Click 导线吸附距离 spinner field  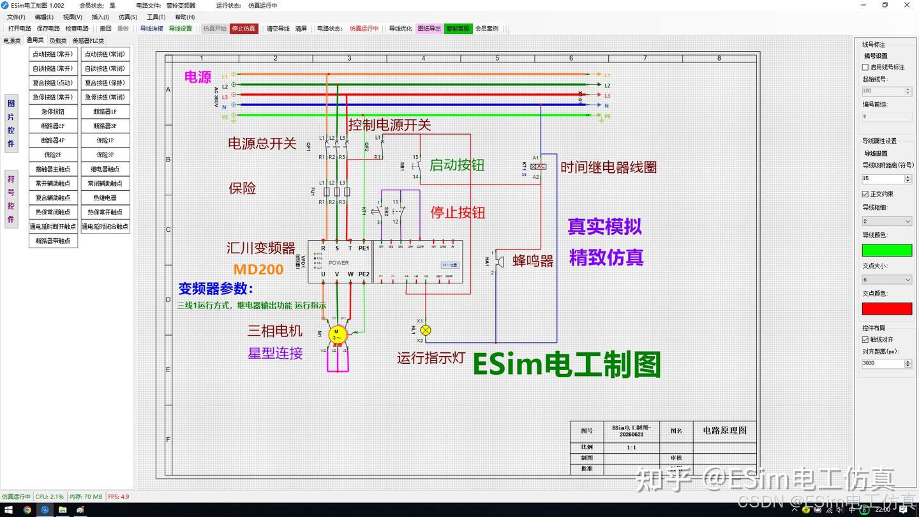click(887, 179)
